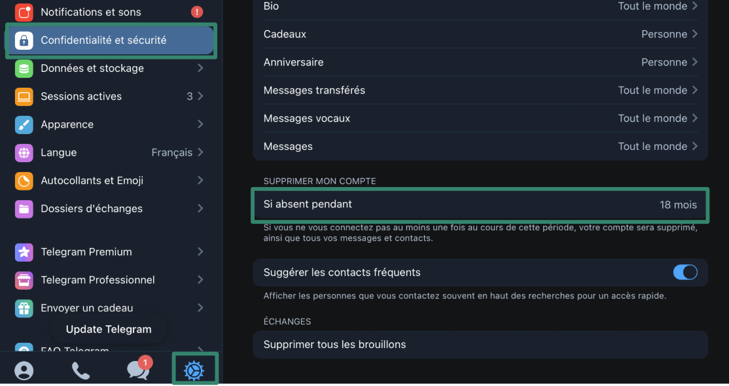Image resolution: width=729 pixels, height=386 pixels.
Task: Open Messages vocaux privacy options
Action: pos(480,118)
